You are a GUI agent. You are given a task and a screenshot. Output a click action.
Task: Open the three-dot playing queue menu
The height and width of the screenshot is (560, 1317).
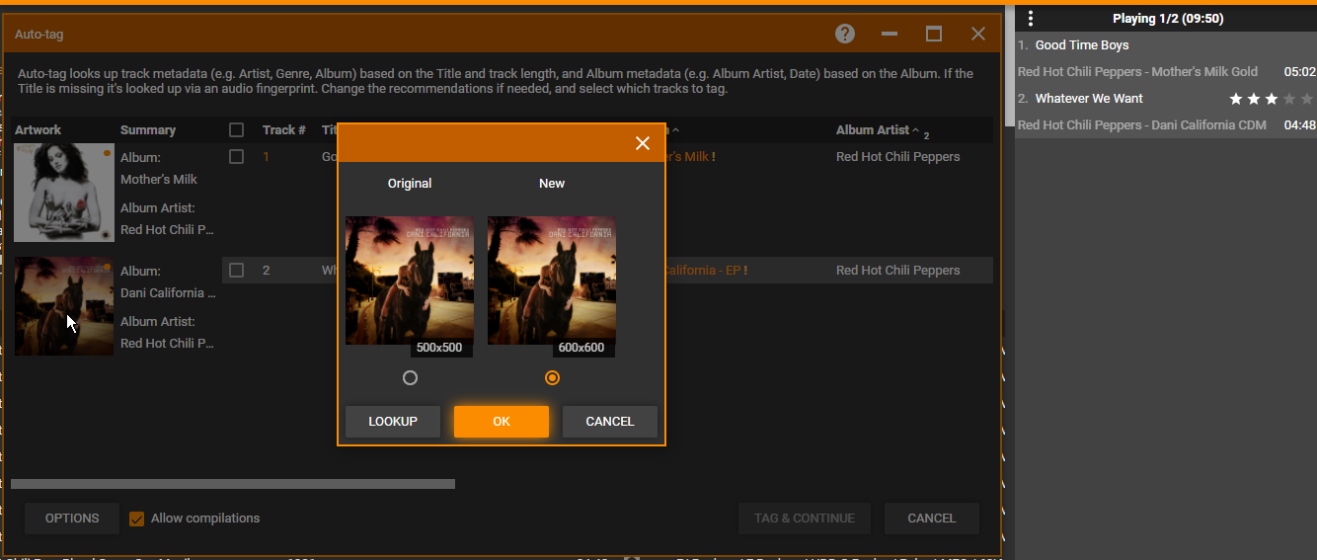[x=1030, y=18]
